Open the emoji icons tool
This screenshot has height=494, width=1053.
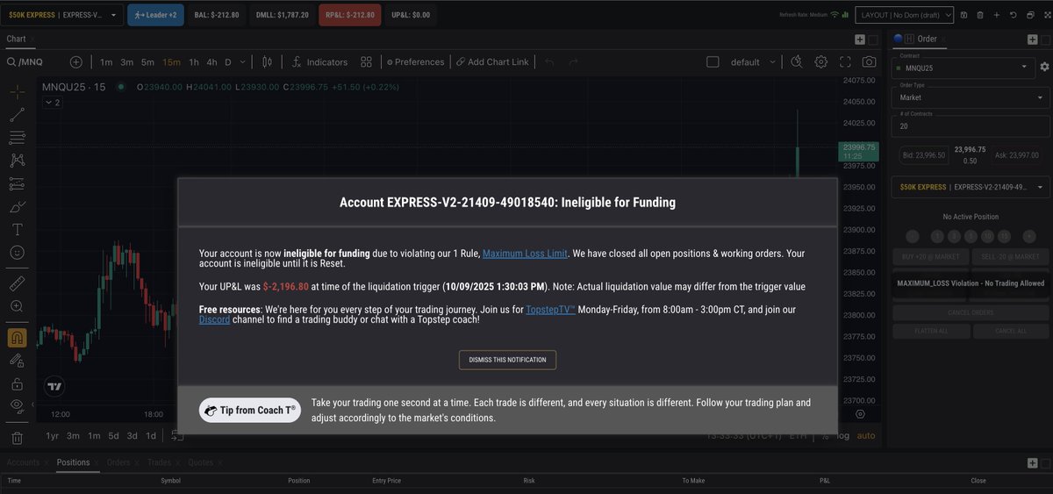pyautogui.click(x=17, y=253)
